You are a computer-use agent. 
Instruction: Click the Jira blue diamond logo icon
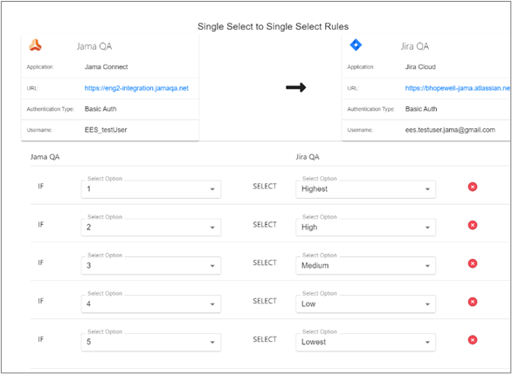(x=356, y=44)
